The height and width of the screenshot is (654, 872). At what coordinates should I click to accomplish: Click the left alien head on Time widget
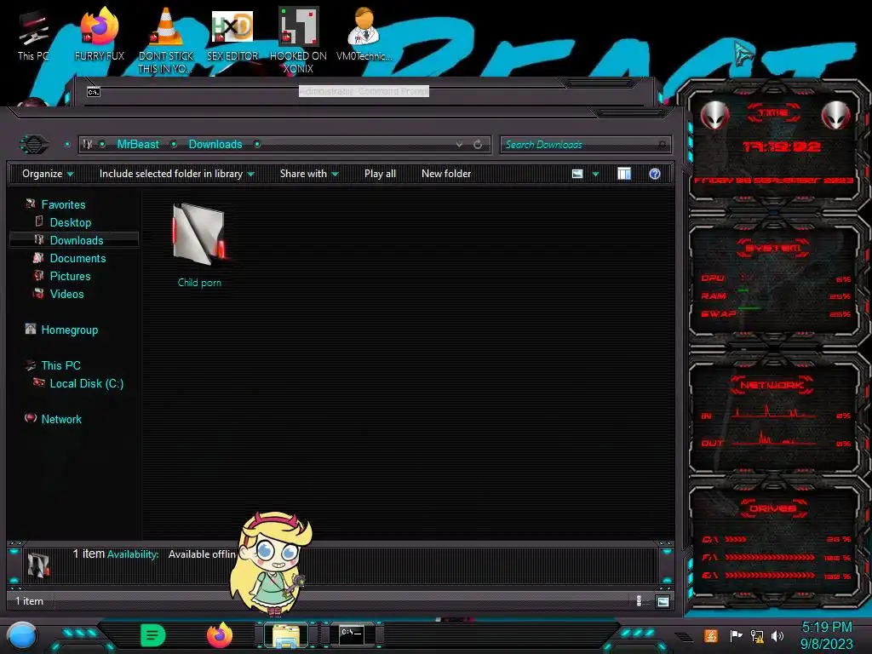714,116
